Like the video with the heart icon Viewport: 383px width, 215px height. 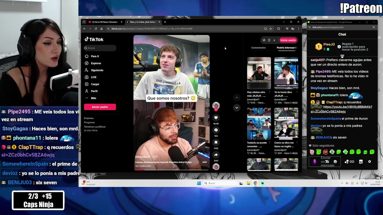click(216, 118)
